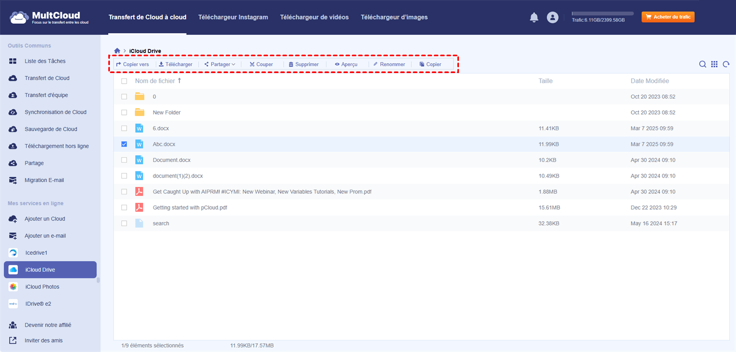The width and height of the screenshot is (736, 352).
Task: Click the New Folder row's folder icon
Action: [139, 112]
